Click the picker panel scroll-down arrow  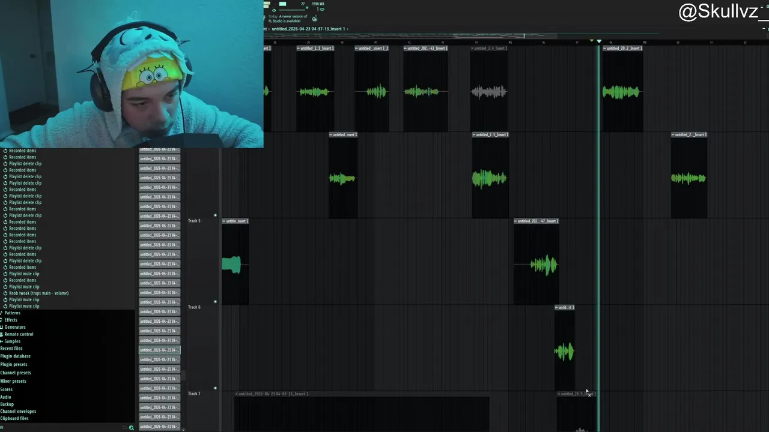click(x=183, y=429)
